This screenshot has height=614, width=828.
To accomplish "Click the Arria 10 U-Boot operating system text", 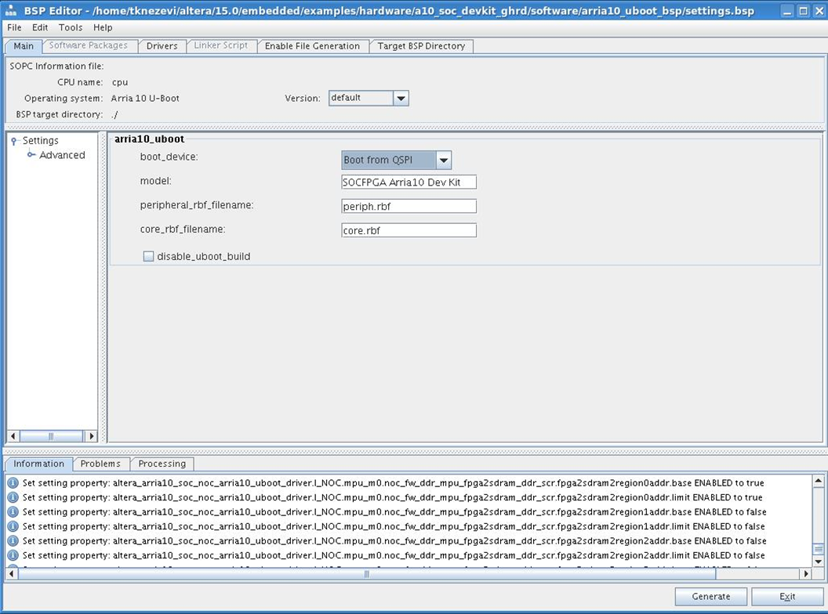I will [x=145, y=98].
